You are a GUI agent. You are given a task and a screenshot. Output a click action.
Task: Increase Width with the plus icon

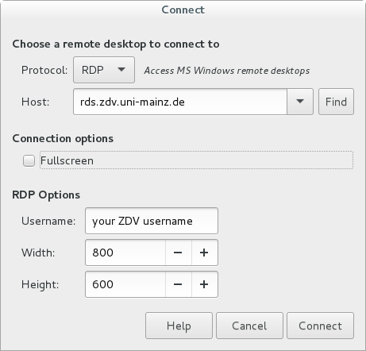tap(204, 253)
